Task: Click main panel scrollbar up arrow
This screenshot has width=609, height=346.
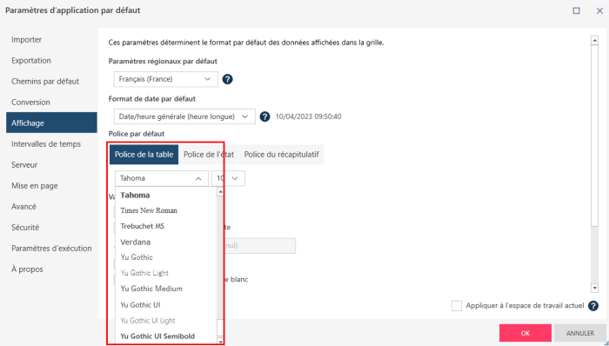Action: pyautogui.click(x=594, y=40)
